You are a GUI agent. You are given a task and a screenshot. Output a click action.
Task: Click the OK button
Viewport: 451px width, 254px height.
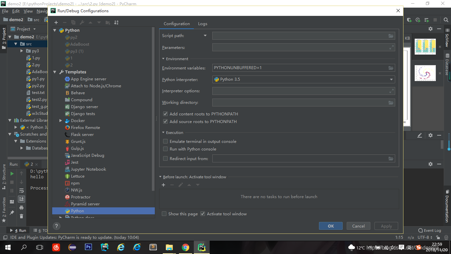pyautogui.click(x=331, y=226)
